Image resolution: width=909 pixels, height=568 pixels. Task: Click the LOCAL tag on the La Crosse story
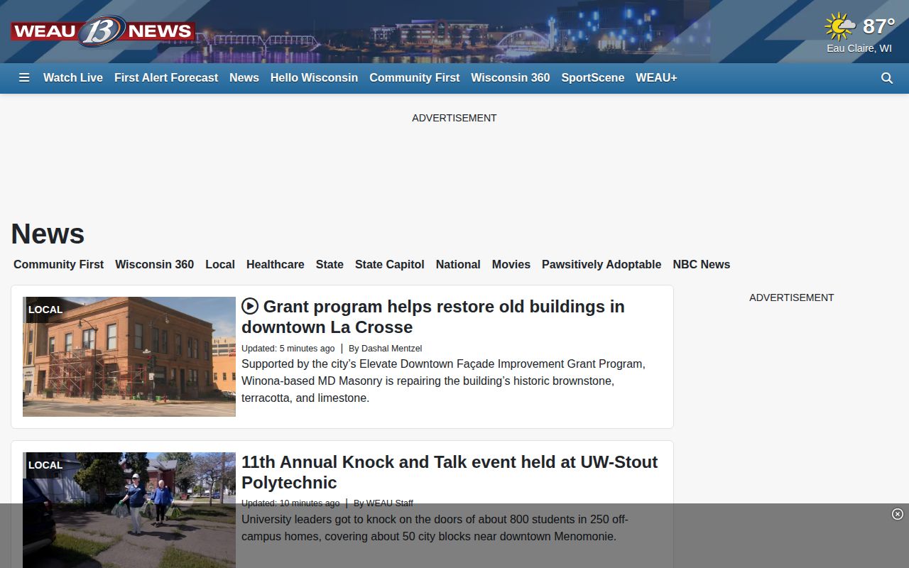pos(45,310)
